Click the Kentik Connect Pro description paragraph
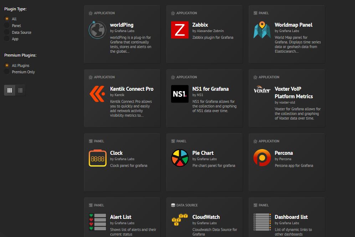 [131, 108]
